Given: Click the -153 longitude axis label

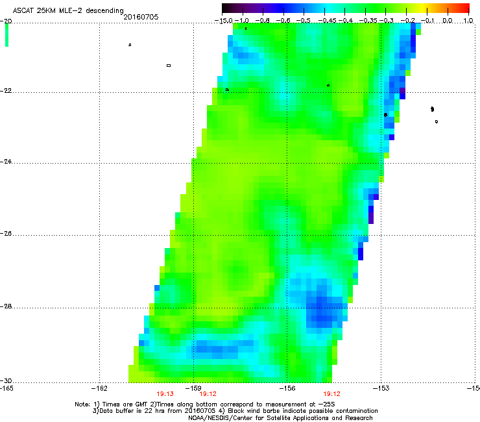Looking at the screenshot, I should click(x=381, y=389).
